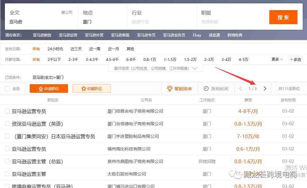Click the +多选 multi-select button
The height and width of the screenshot is (188, 307).
[295, 59]
